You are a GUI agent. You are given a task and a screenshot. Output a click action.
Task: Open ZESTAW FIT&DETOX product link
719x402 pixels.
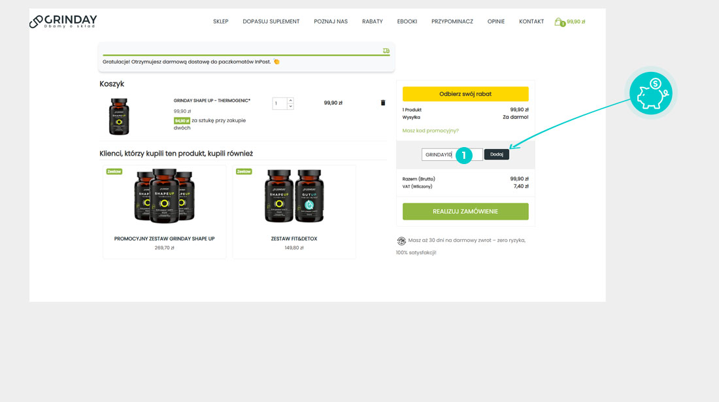pos(294,239)
